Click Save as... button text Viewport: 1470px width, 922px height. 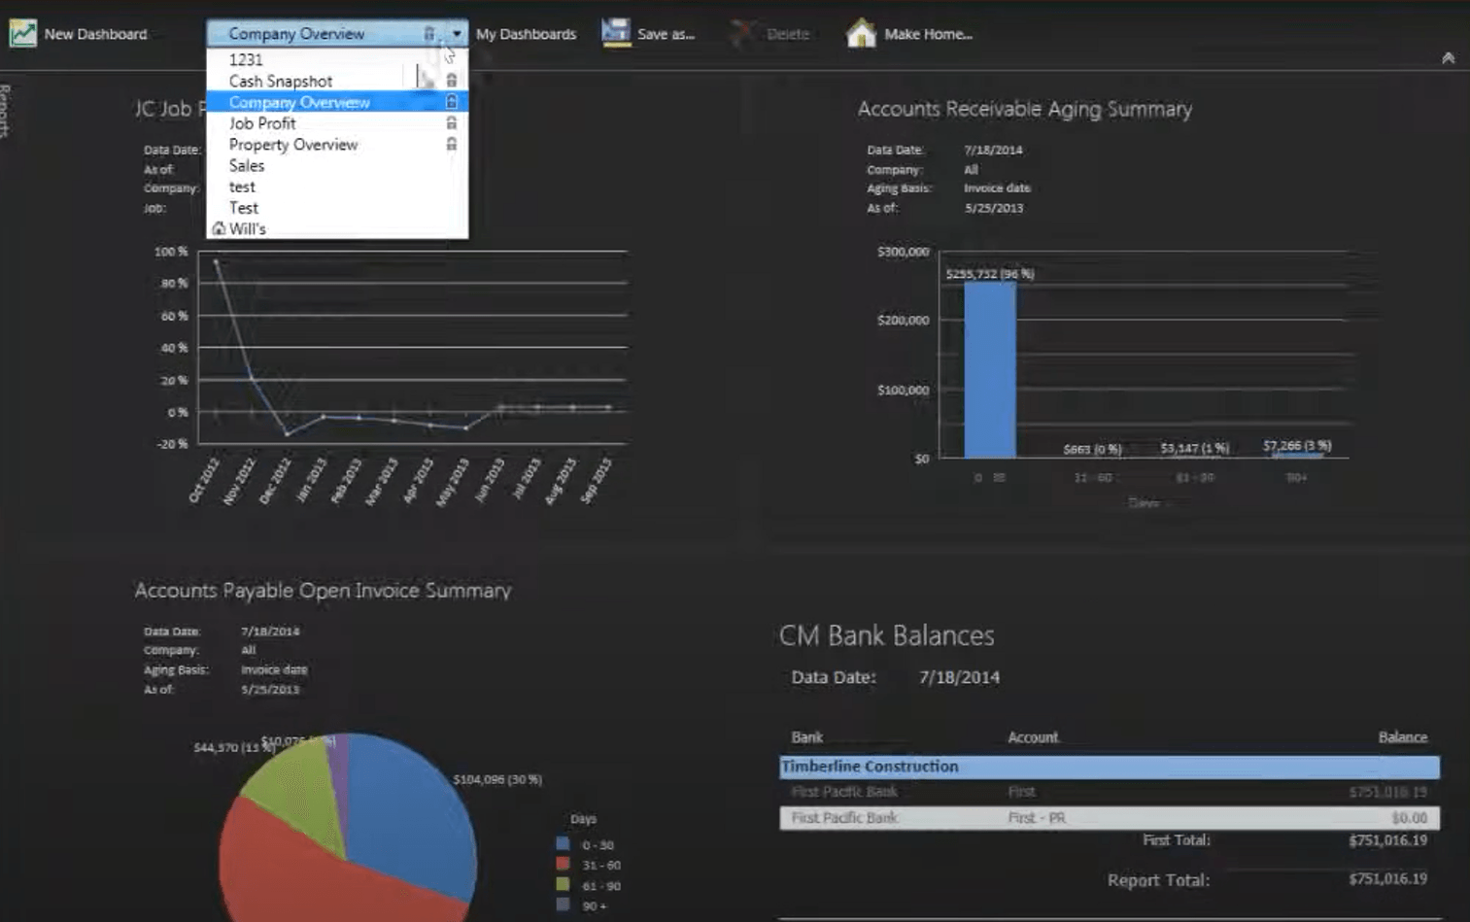[x=666, y=34]
